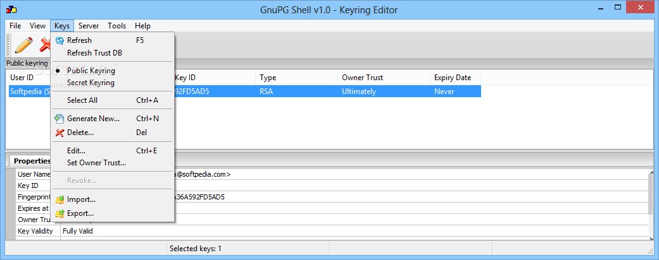This screenshot has height=260, width=659.
Task: Click the Import folder icon
Action: (x=60, y=199)
